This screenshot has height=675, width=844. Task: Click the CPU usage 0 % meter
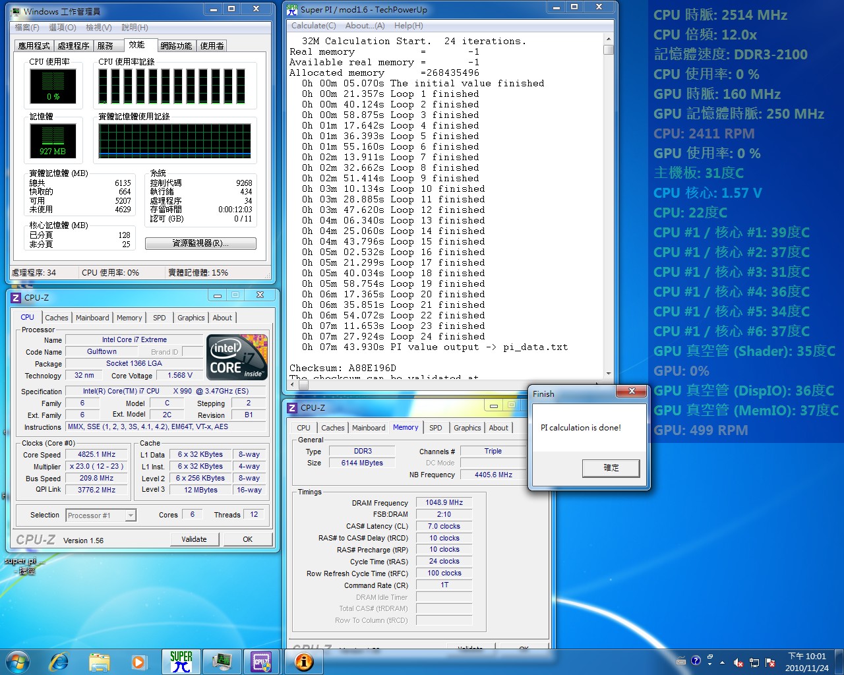coord(53,86)
